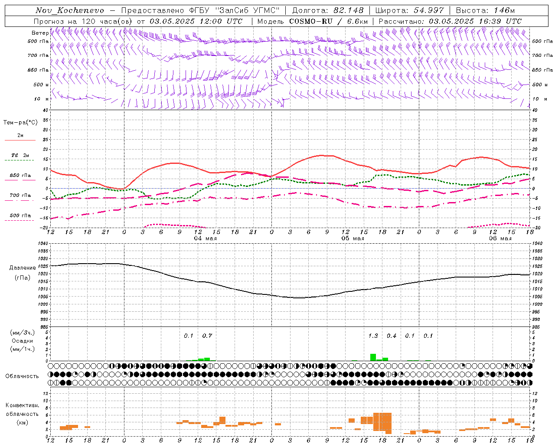
Task: Select the text Предоставлено ФГБУ "ЗапСиб УГМС"
Action: (200, 10)
